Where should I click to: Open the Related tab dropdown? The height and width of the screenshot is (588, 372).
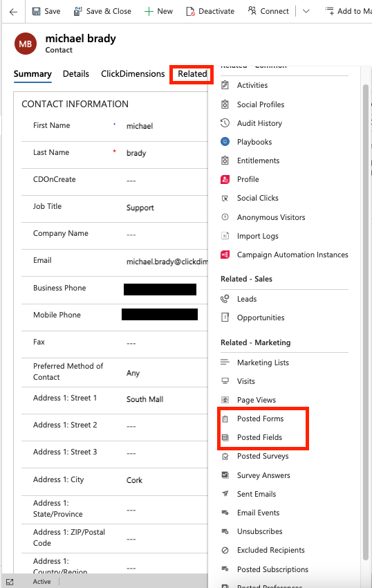tap(192, 74)
